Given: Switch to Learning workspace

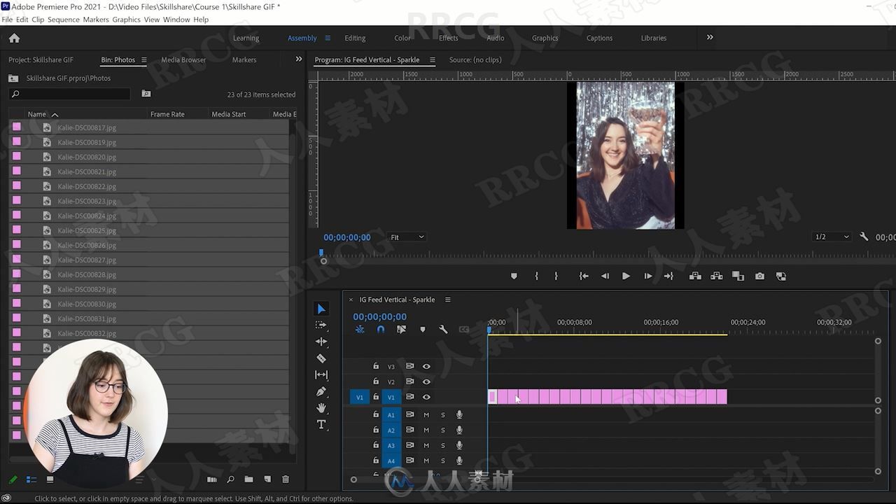Looking at the screenshot, I should tap(246, 38).
